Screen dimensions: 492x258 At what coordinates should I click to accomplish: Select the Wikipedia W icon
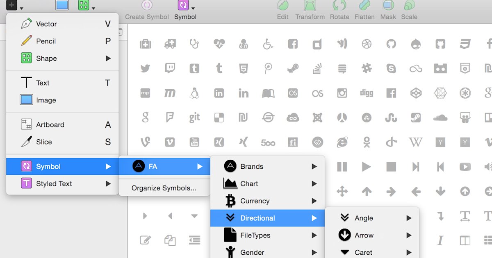(x=416, y=142)
